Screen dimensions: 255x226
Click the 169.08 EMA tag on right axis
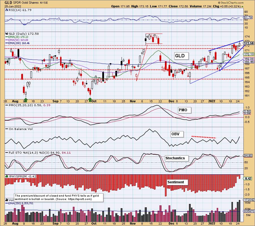(x=249, y=59)
